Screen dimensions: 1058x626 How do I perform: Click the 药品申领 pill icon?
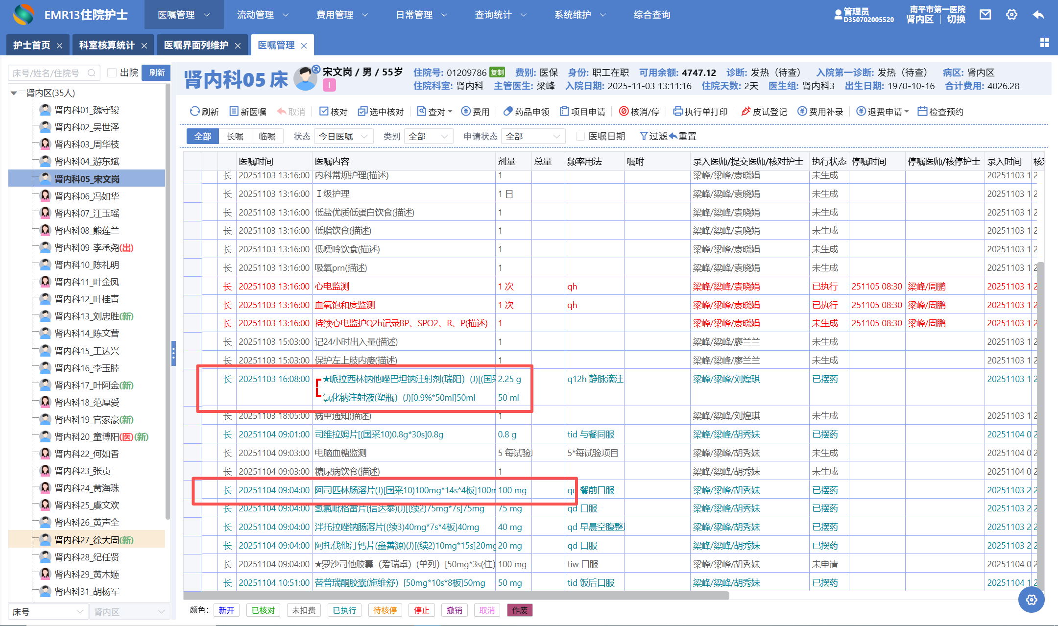coord(508,112)
